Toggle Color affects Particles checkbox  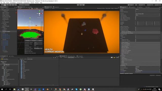(x=136, y=18)
